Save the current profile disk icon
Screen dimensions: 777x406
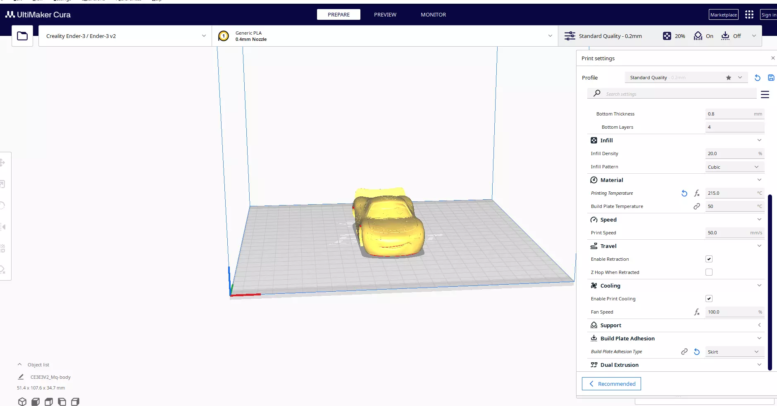click(x=771, y=78)
